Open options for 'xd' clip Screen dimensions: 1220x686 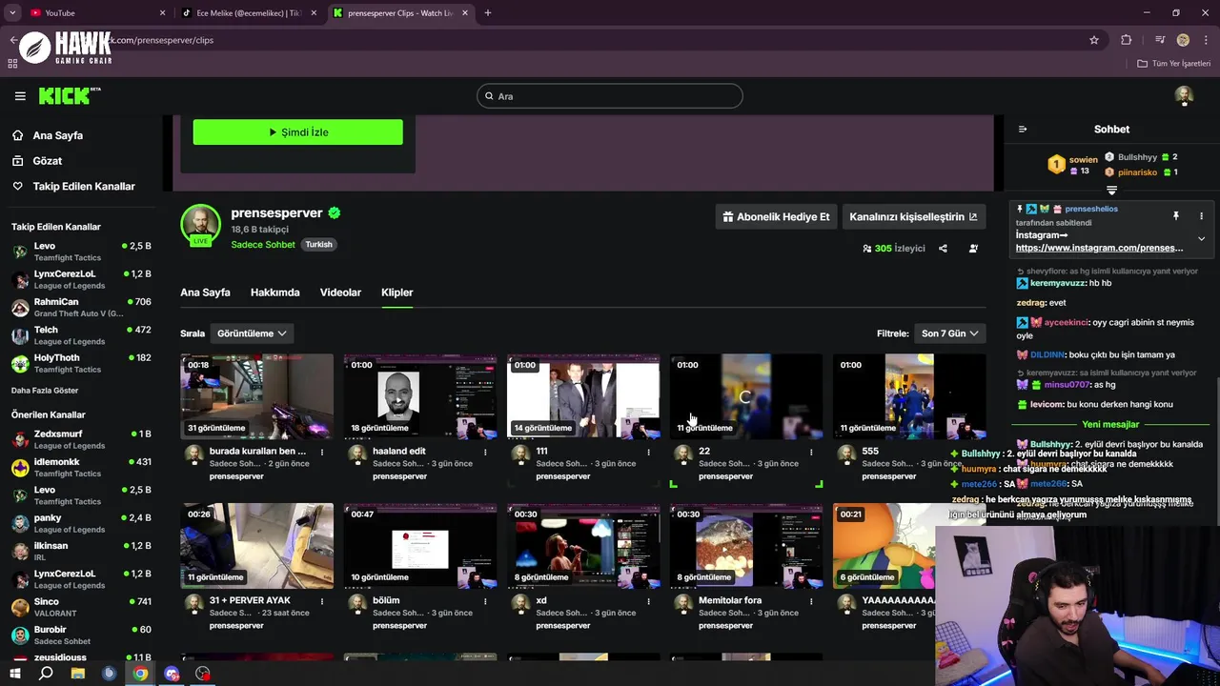pyautogui.click(x=648, y=602)
